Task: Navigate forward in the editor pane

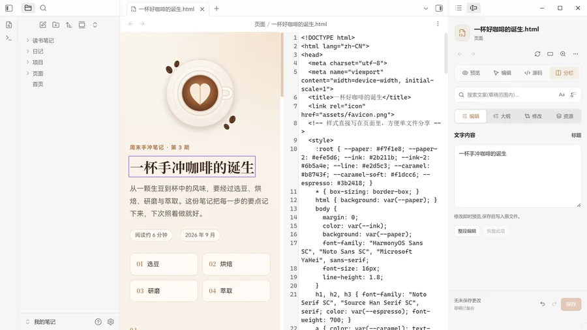Action: coord(142,24)
